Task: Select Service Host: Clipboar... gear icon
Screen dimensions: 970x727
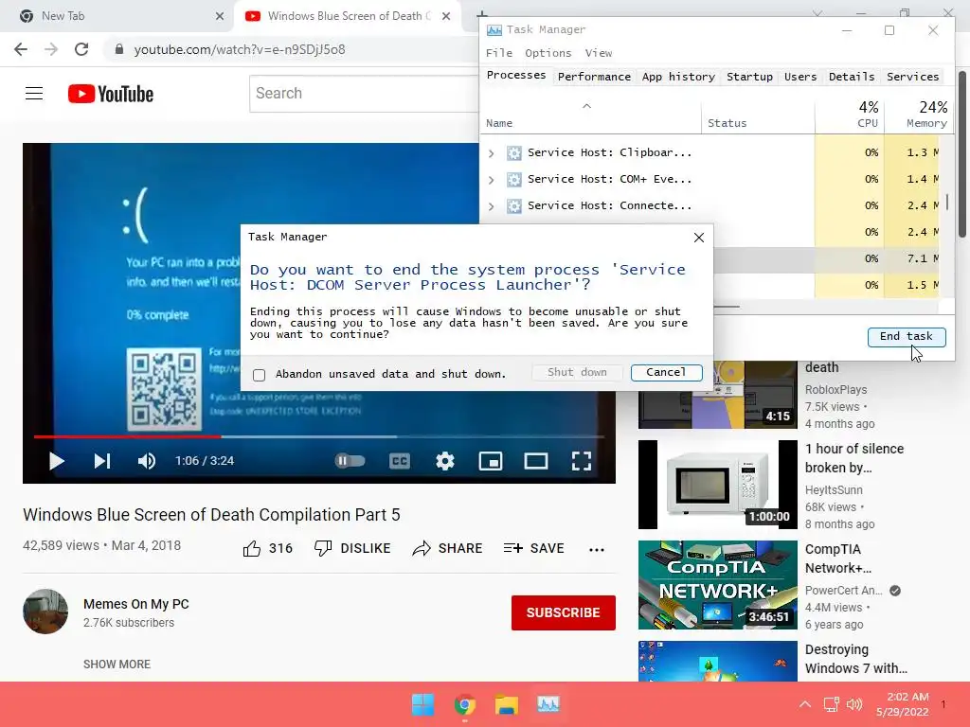Action: 514,152
